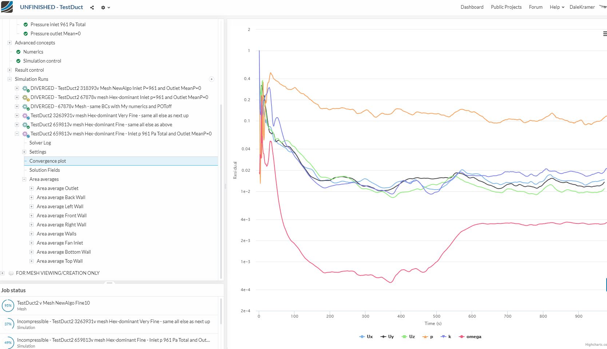The height and width of the screenshot is (349, 607).
Task: Click the share project icon
Action: tap(92, 7)
